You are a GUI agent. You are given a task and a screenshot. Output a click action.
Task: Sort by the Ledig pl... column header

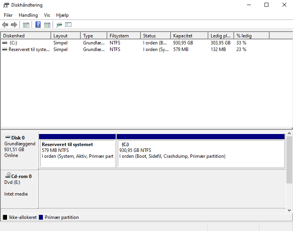(221, 35)
